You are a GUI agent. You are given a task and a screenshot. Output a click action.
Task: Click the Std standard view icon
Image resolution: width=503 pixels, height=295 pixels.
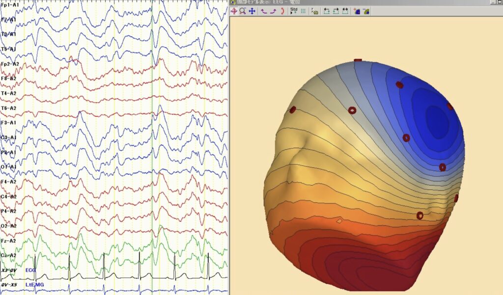tap(294, 11)
